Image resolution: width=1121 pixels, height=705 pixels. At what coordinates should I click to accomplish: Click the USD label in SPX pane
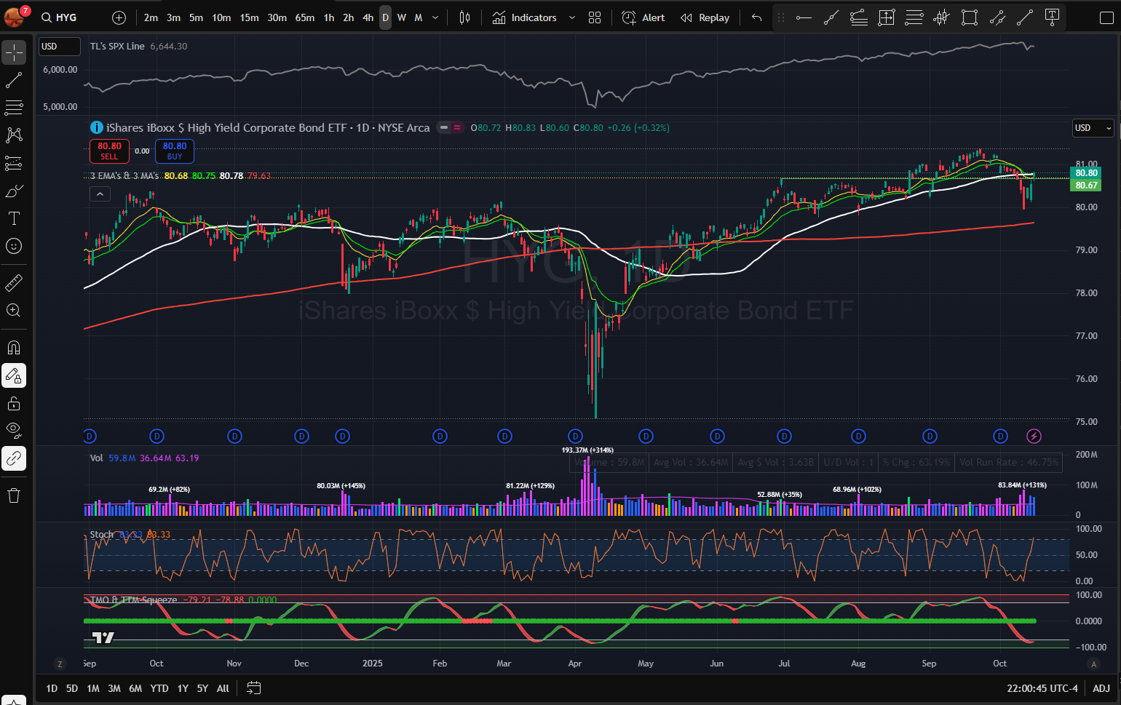[x=59, y=47]
